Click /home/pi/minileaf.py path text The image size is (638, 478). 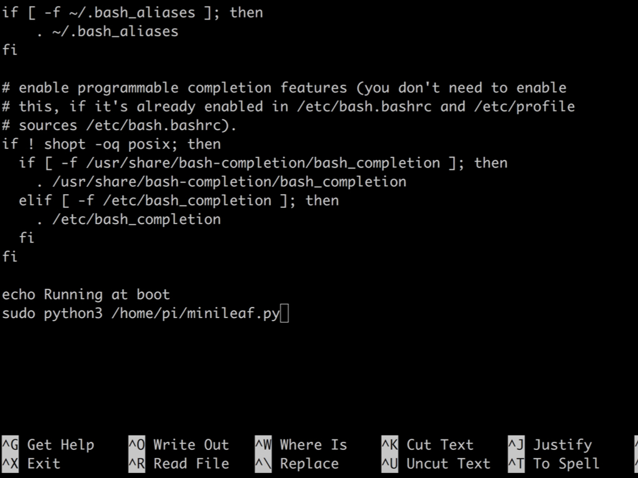(196, 314)
